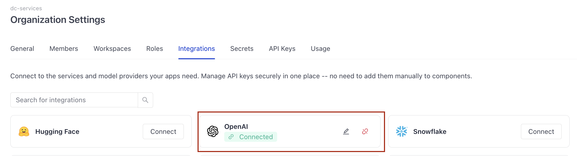Open the Secrets tab
Image resolution: width=577 pixels, height=156 pixels.
coord(241,48)
